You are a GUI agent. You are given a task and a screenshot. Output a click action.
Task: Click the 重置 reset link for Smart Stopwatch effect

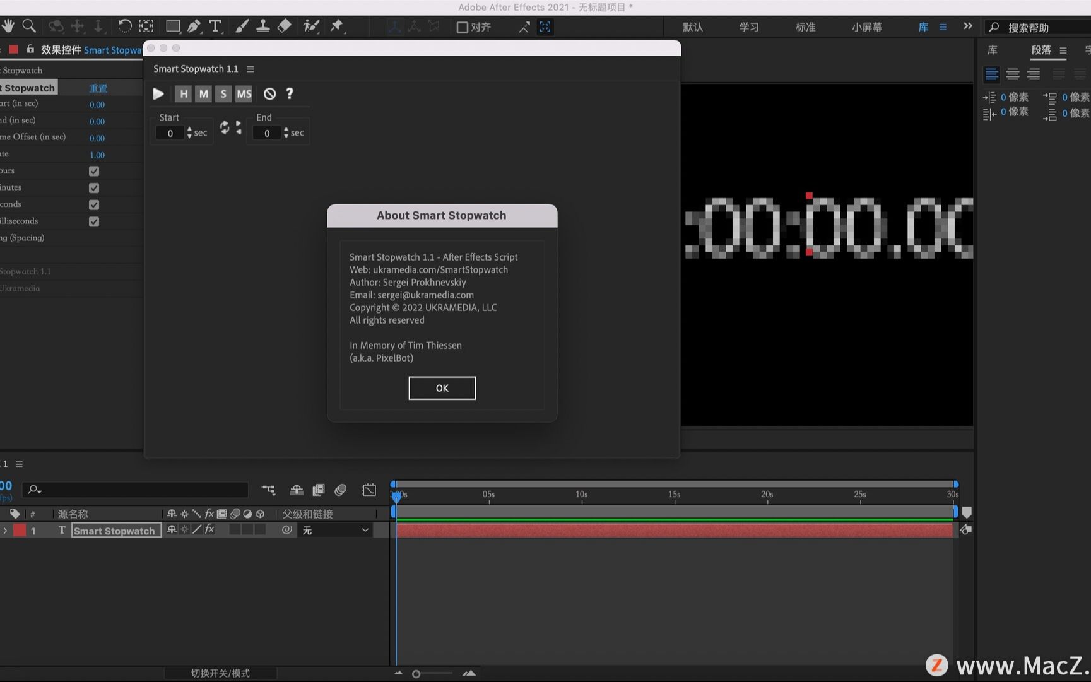[98, 88]
